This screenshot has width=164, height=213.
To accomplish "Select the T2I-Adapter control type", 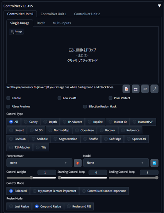I will pyautogui.click(x=20, y=147).
